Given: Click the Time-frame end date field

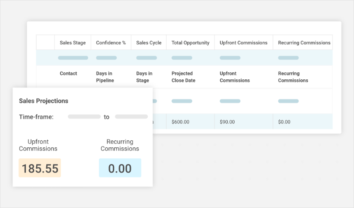Looking at the screenshot, I should (132, 116).
